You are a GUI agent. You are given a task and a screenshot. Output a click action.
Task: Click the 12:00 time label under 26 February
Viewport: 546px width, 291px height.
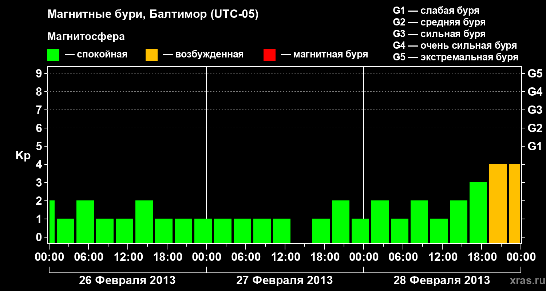point(128,257)
